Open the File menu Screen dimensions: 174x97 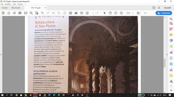pos(2,4)
